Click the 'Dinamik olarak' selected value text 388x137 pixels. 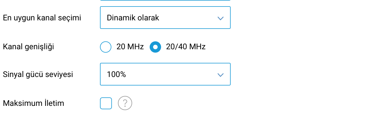(x=133, y=18)
